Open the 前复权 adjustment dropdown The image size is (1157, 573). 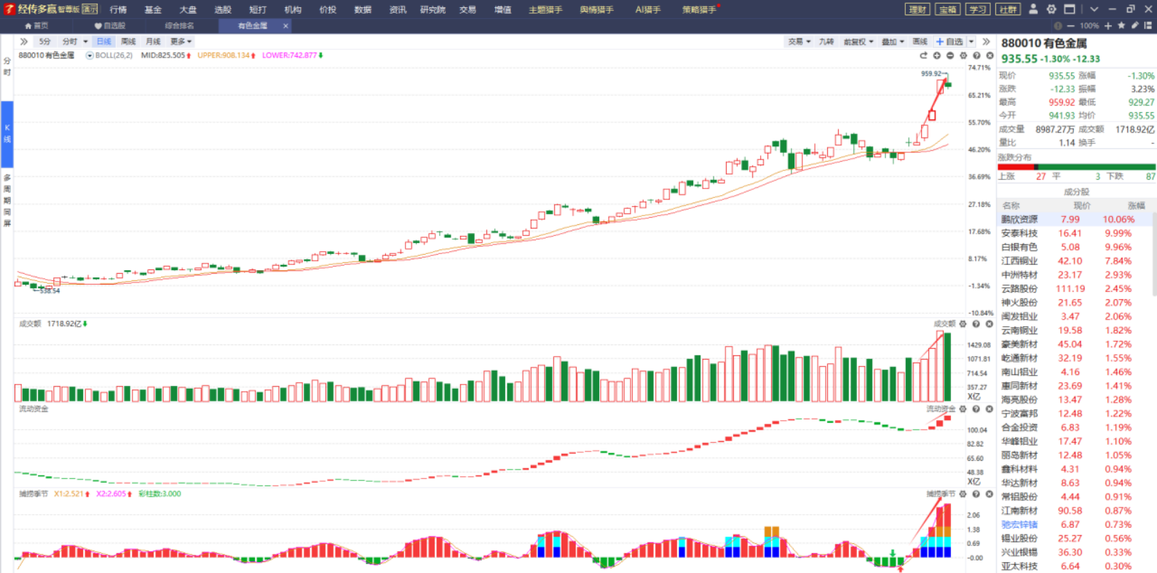point(858,42)
